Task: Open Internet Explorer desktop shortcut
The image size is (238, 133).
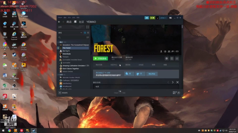Action: [x=14, y=36]
